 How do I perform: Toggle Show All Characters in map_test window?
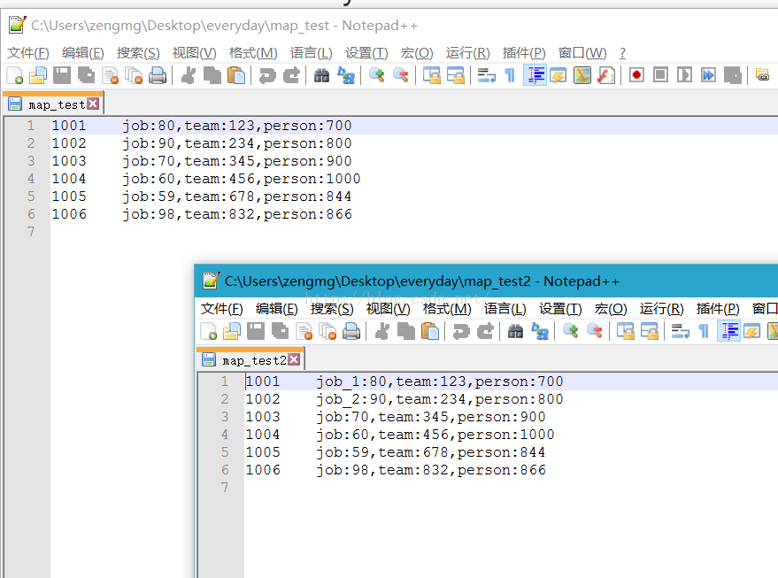(510, 75)
